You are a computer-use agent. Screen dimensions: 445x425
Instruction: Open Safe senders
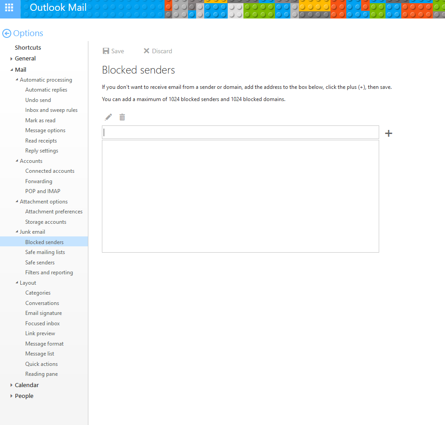[x=40, y=262]
